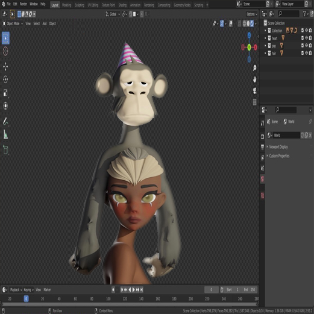Image resolution: width=314 pixels, height=314 pixels.
Task: Switch perspective/orthographic grid icon
Action: 254,102
